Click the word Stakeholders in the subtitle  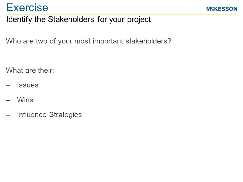[x=71, y=19]
